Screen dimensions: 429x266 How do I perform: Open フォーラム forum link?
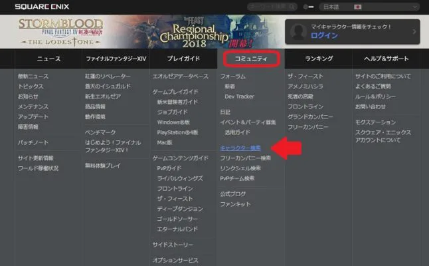[x=233, y=76]
